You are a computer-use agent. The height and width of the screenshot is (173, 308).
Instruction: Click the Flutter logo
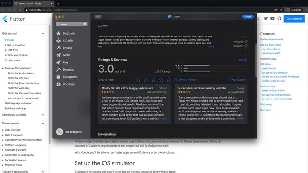click(x=13, y=19)
